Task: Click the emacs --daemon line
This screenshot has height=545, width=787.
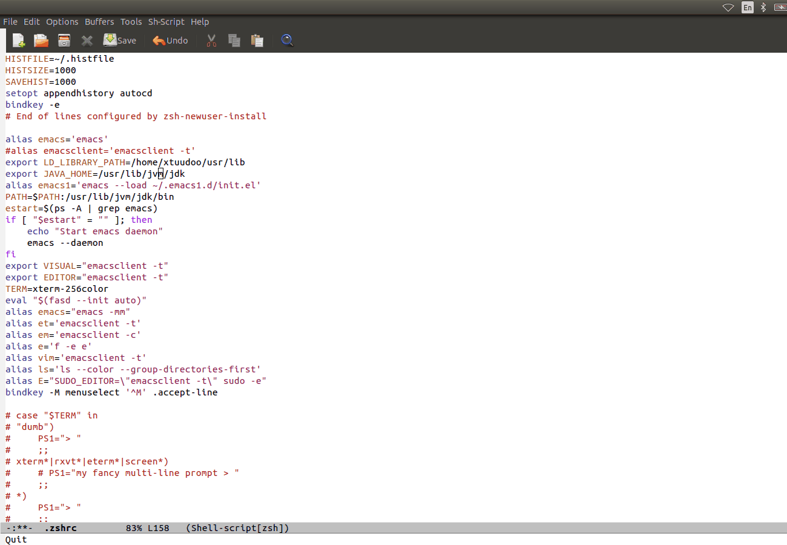Action: click(x=65, y=243)
